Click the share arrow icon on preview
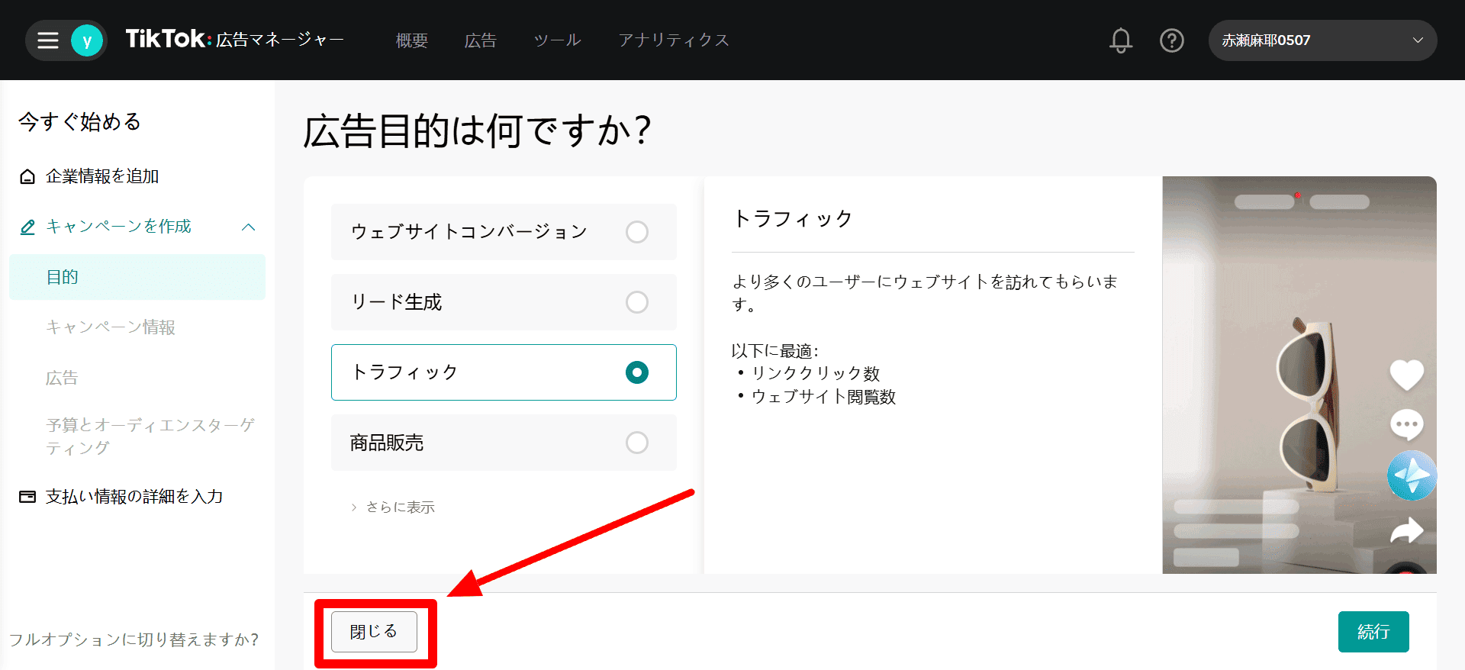The image size is (1465, 670). [1406, 530]
